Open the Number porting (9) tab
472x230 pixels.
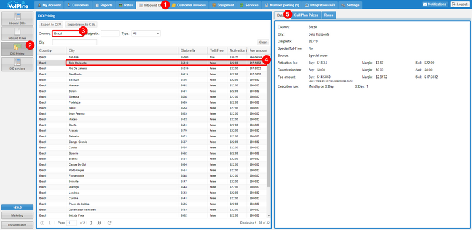pos(281,5)
